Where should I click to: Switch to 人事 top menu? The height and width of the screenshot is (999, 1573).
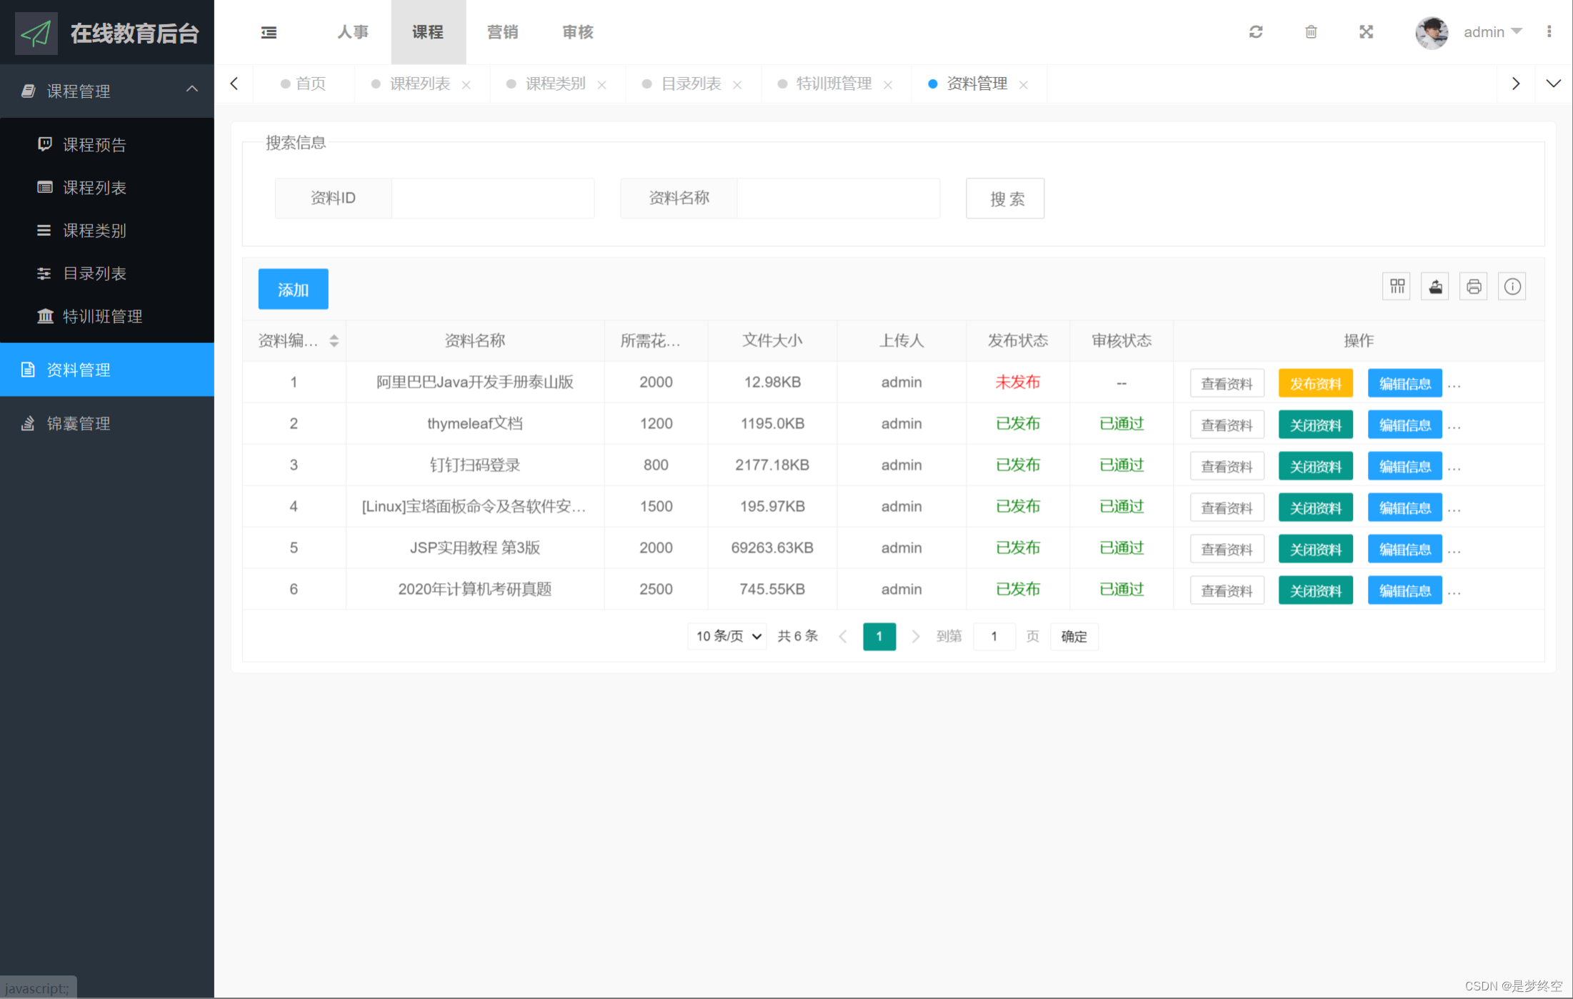[x=353, y=32]
